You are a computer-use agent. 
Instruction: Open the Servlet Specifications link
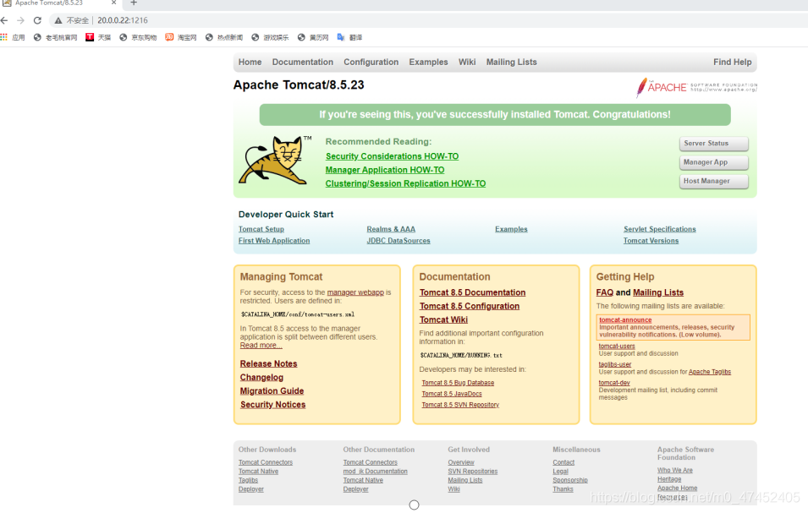pos(659,229)
